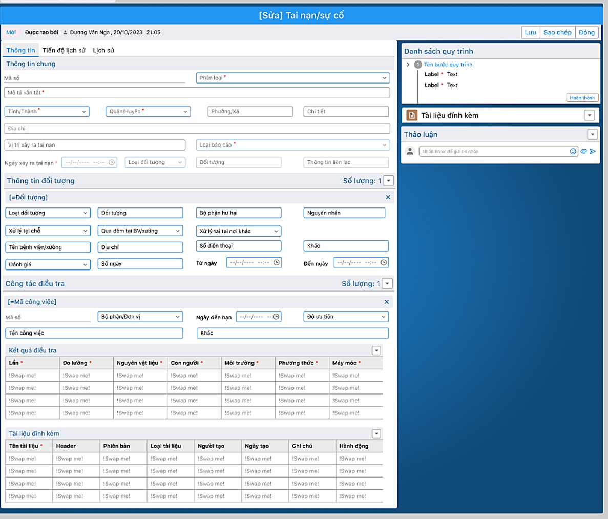Open the Lịch sử tab

[103, 50]
